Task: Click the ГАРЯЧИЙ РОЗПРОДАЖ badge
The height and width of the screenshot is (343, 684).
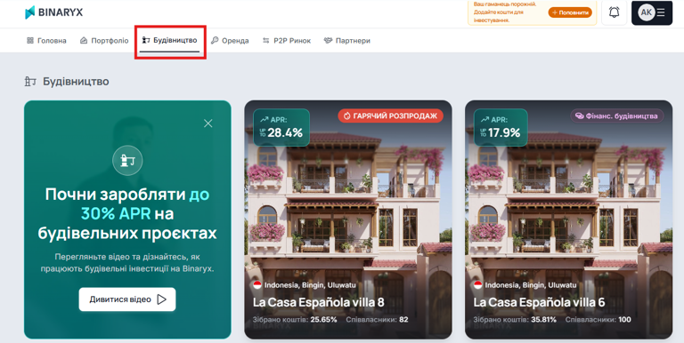Action: click(390, 116)
